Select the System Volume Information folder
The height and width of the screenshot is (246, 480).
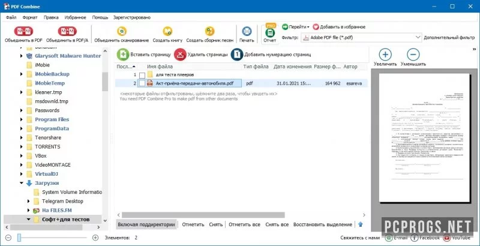72,192
